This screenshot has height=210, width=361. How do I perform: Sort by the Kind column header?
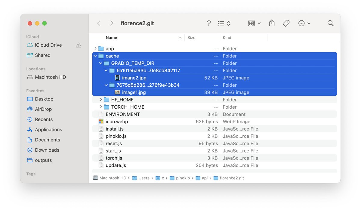227,38
